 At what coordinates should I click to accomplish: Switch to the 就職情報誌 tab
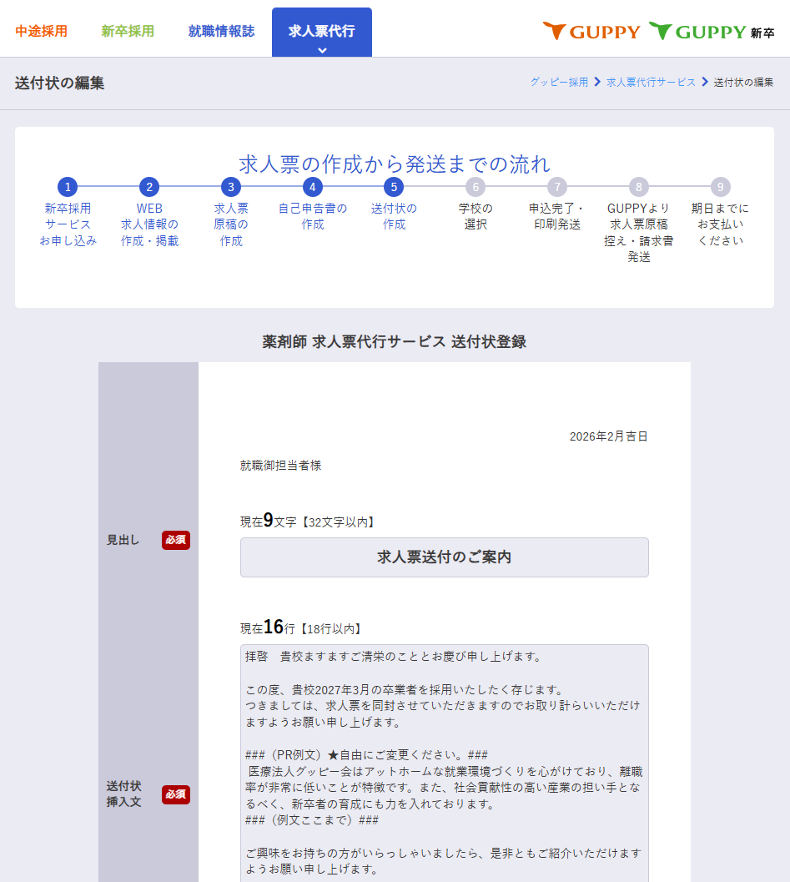click(221, 32)
